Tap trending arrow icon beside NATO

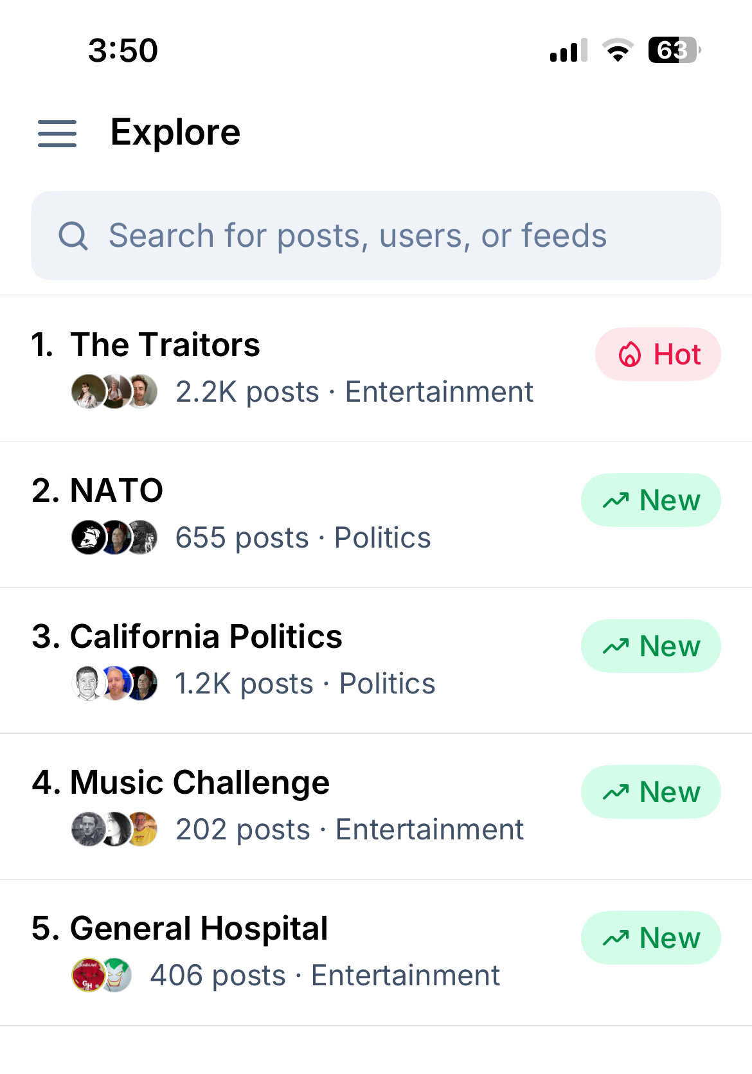point(616,500)
